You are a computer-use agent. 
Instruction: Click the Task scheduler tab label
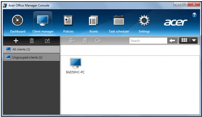coord(119,31)
